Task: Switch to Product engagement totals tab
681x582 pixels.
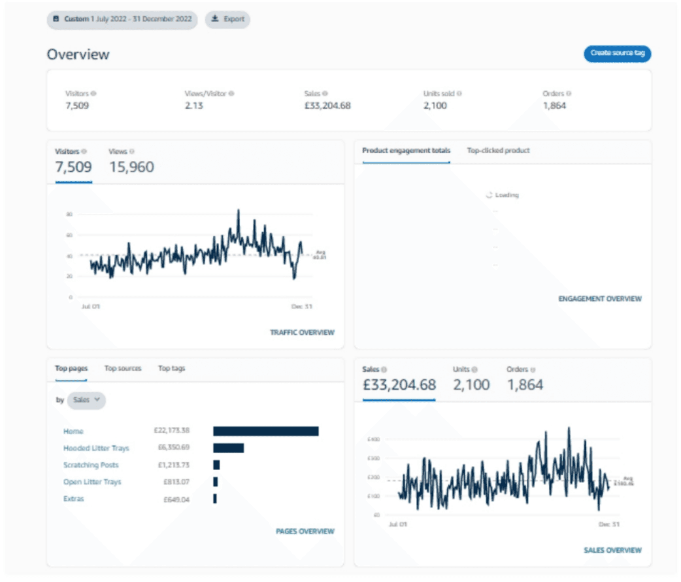Action: pos(406,151)
